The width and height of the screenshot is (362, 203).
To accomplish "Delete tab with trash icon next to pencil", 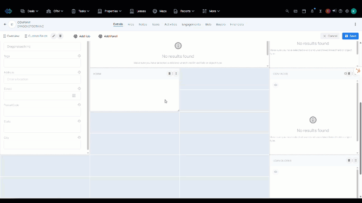I will 61,36.
